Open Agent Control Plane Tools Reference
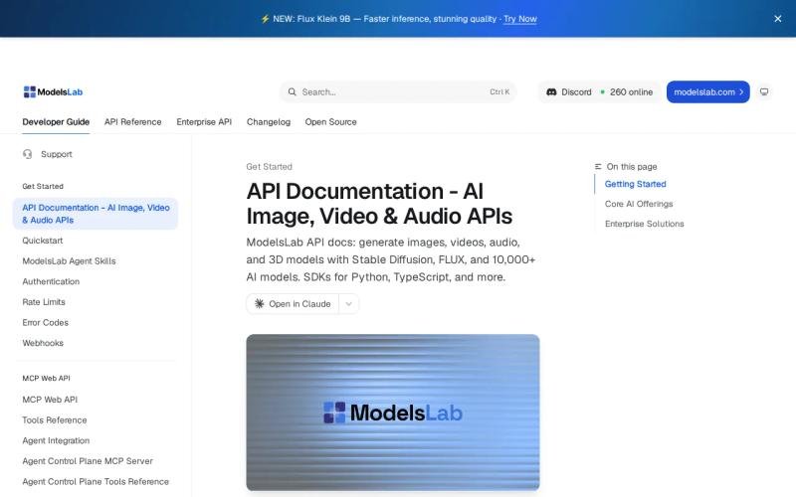 (96, 482)
